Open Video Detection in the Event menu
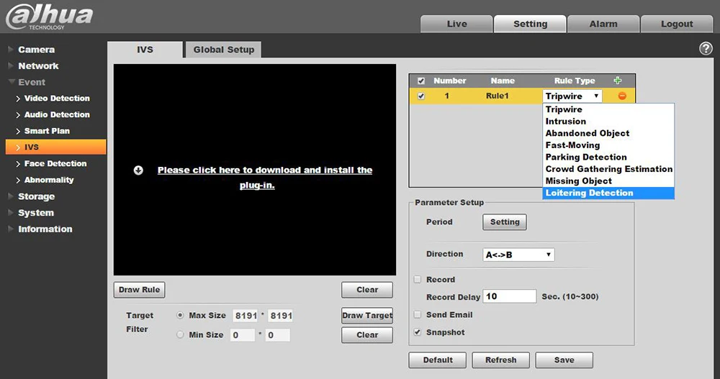This screenshot has width=720, height=379. (55, 99)
